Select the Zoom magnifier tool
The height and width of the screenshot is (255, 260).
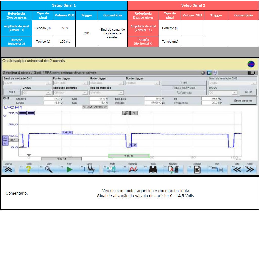point(49,170)
